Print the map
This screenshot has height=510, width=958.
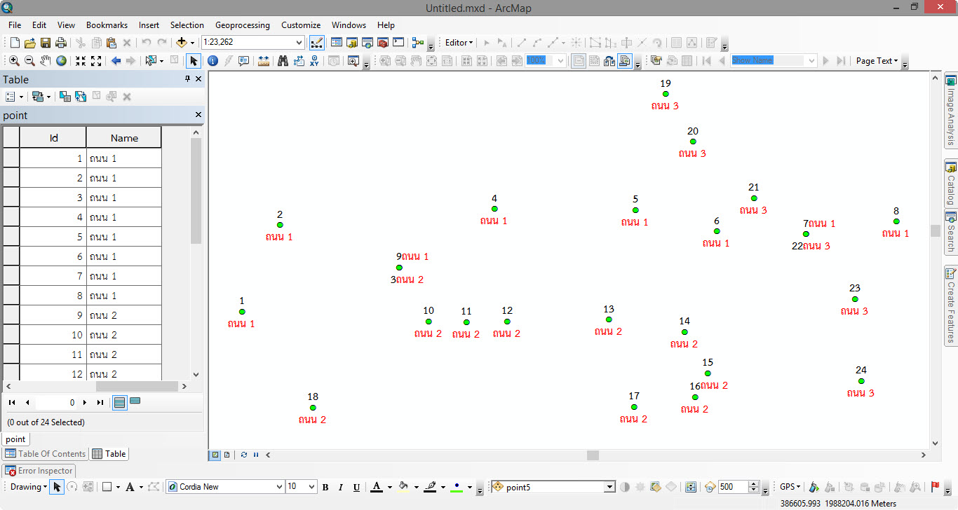(x=61, y=43)
